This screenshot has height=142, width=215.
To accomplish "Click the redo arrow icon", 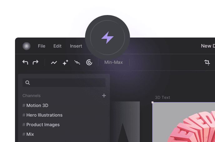I will click(x=36, y=62).
